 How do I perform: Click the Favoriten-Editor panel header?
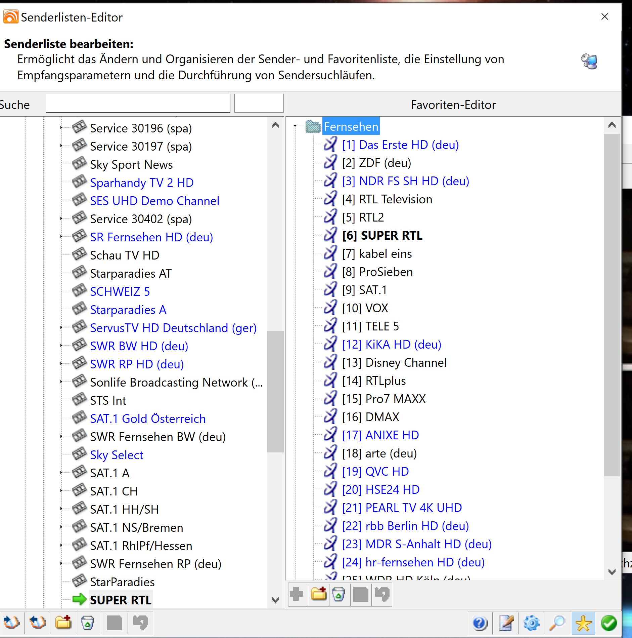tap(453, 105)
